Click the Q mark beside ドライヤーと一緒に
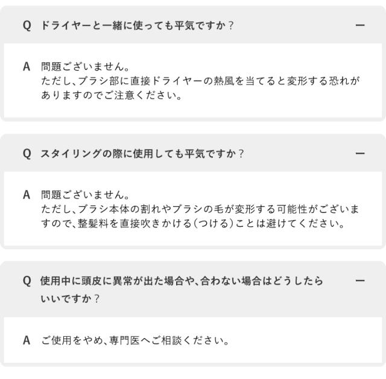The image size is (386, 379). click(27, 25)
